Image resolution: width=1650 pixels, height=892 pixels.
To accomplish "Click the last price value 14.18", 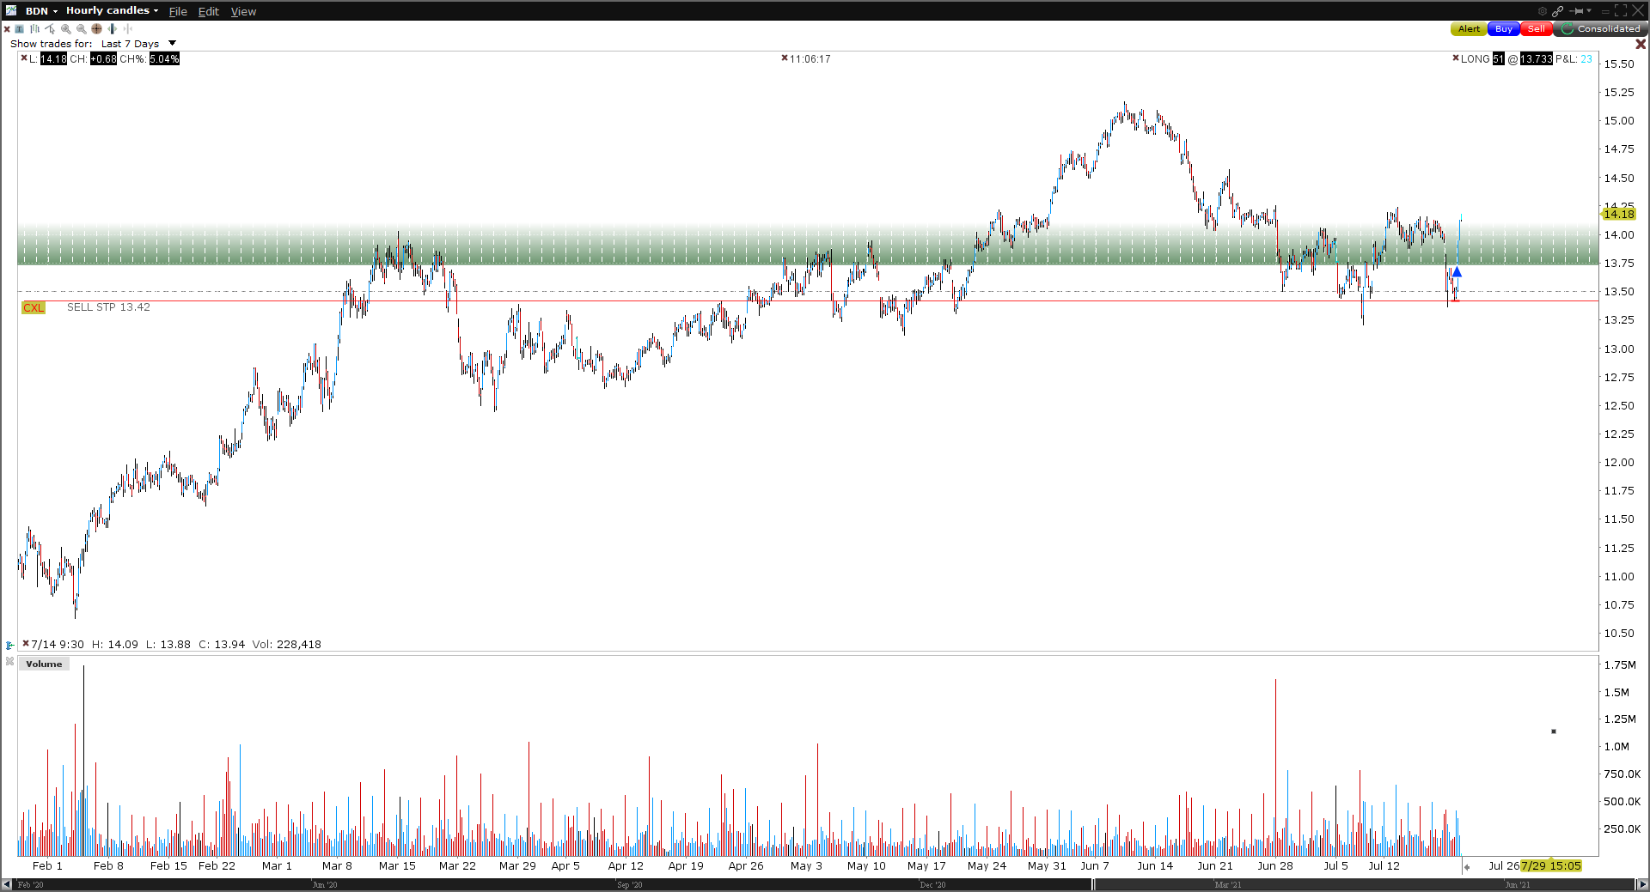I will pos(53,59).
